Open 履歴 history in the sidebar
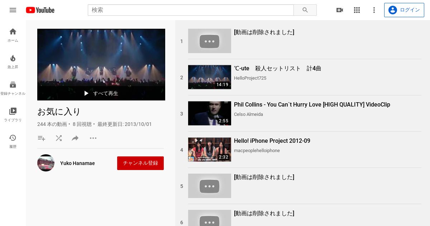Image resolution: width=430 pixels, height=226 pixels. [13, 141]
